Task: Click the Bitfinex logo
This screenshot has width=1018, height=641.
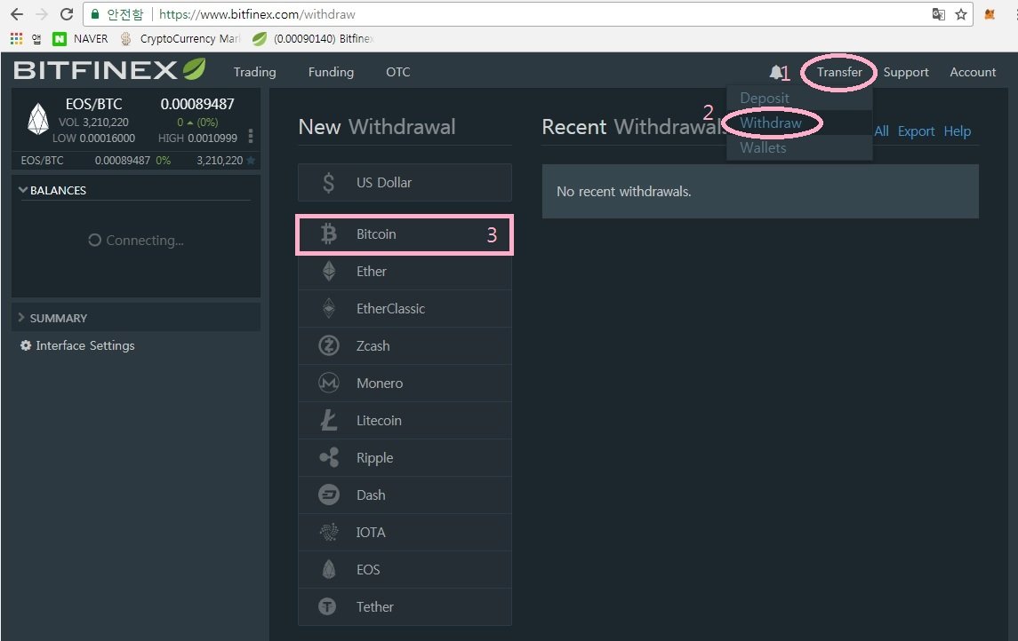Action: (109, 69)
